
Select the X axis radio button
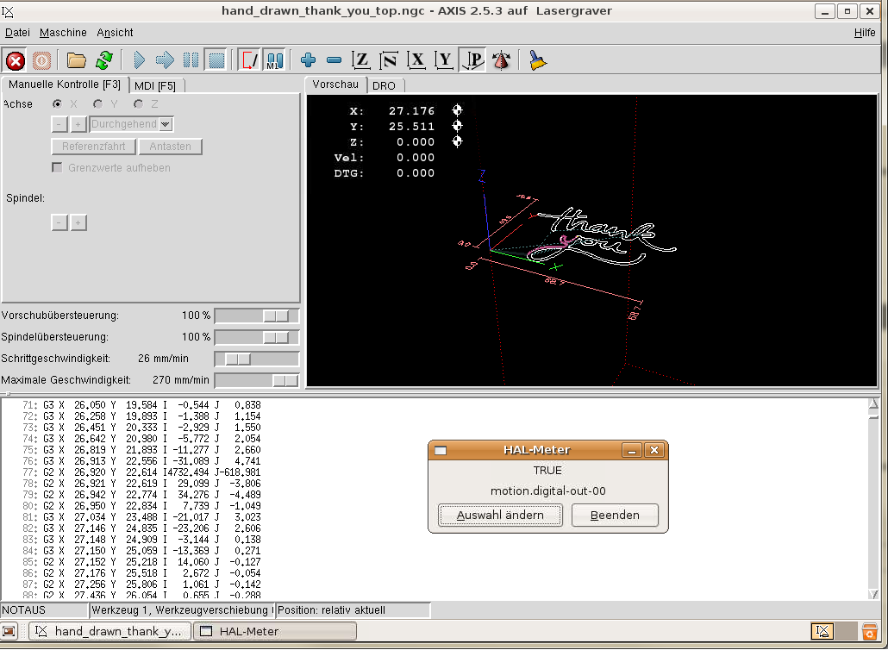click(57, 104)
